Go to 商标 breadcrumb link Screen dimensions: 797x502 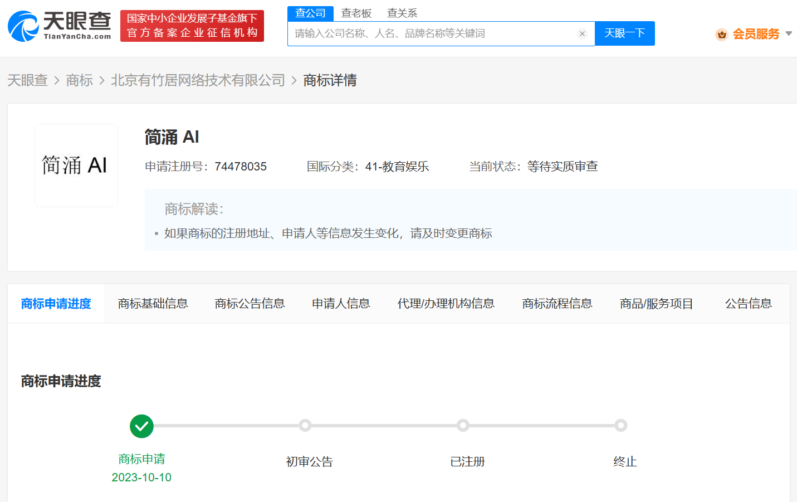[79, 80]
